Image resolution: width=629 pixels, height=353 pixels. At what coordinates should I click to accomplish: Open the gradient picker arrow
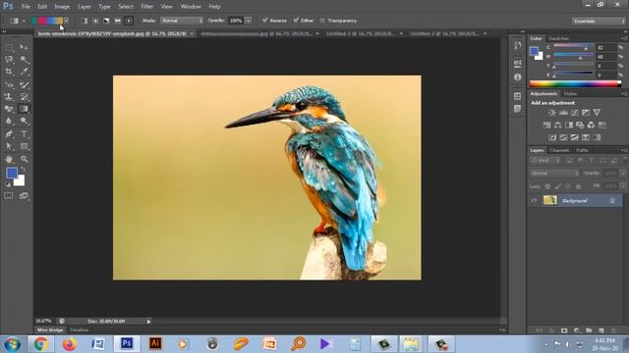click(67, 21)
